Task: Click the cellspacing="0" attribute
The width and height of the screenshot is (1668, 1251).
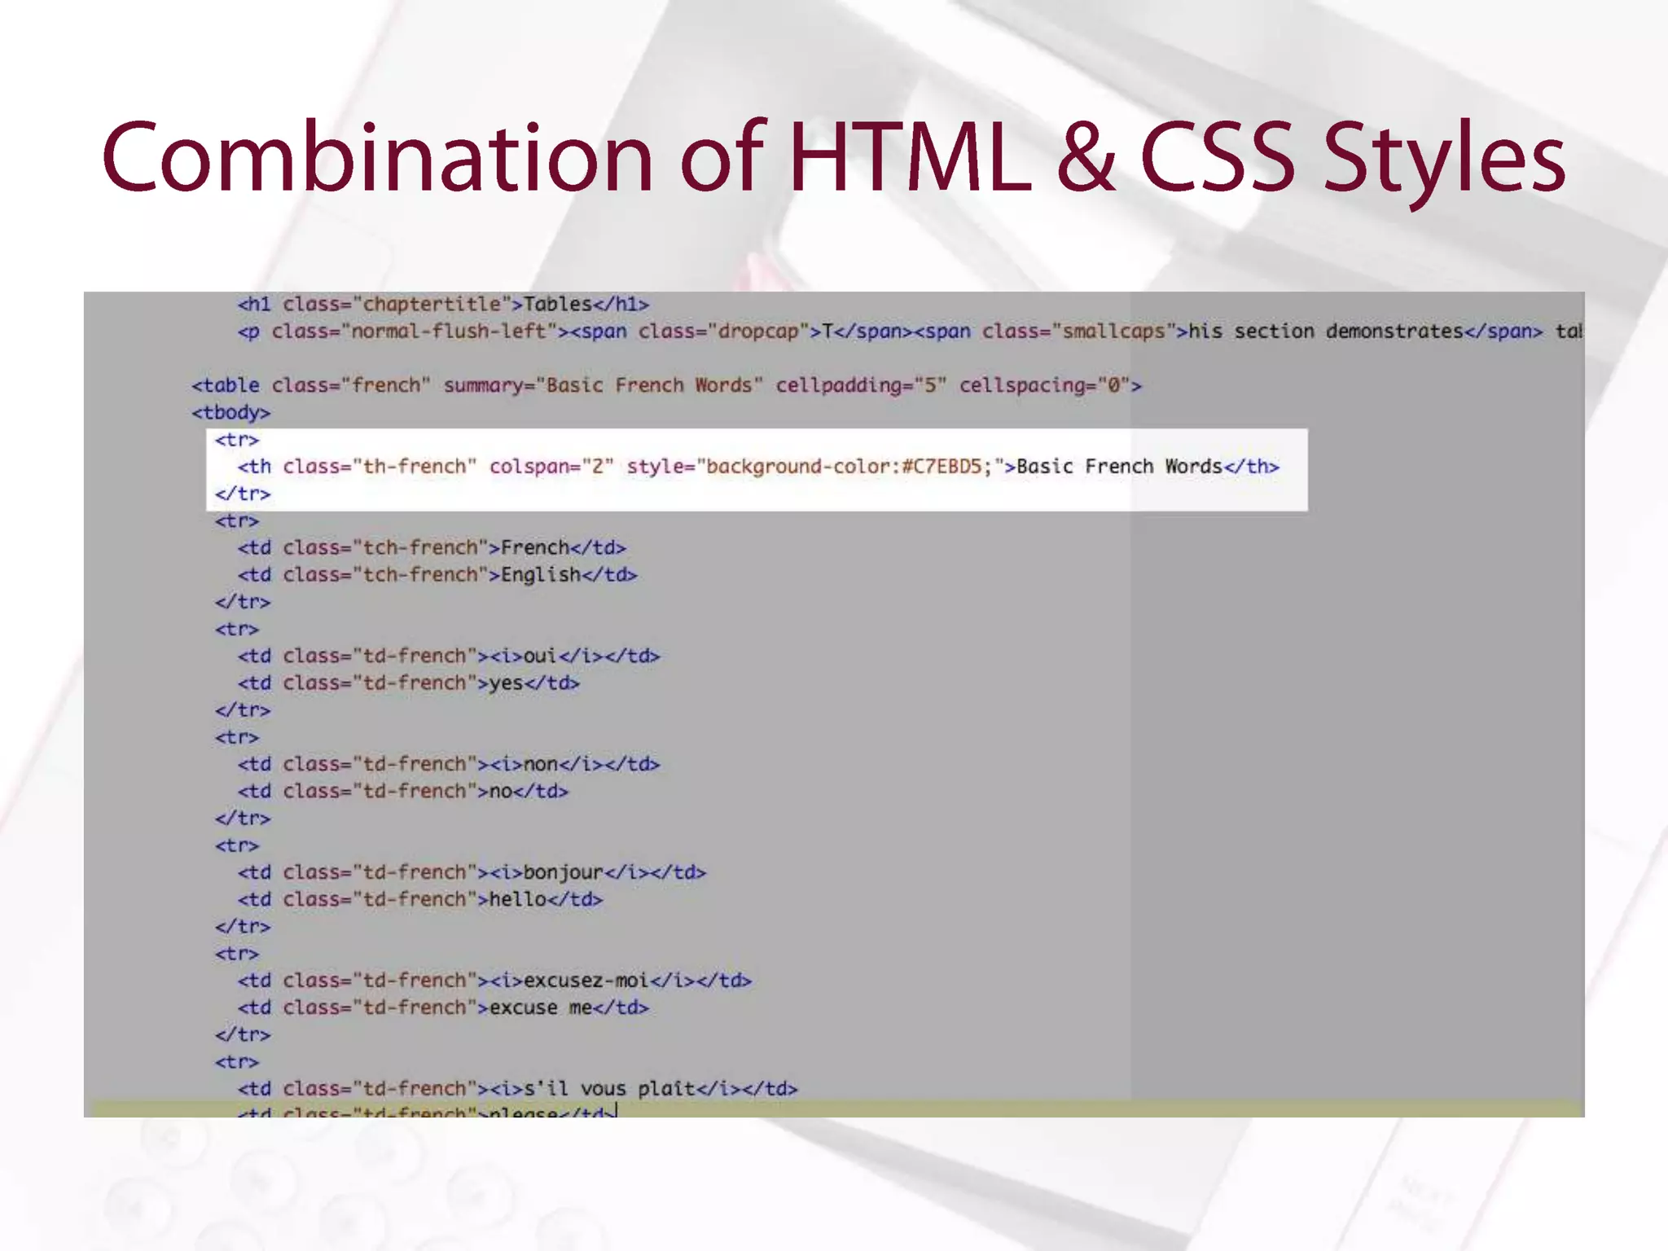Action: click(1042, 385)
